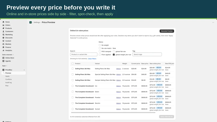The height and width of the screenshot is (122, 217).
Task: Click the green PriceMux breadcrumb icon
Action: tap(30, 22)
